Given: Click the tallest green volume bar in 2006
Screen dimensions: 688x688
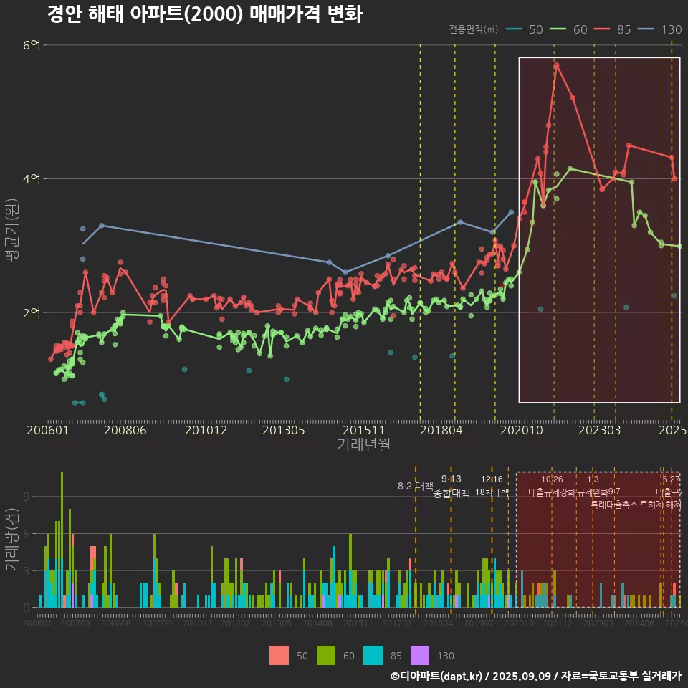Looking at the screenshot, I should click(x=62, y=515).
